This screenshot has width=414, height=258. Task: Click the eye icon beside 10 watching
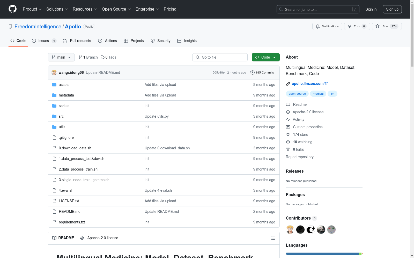[x=288, y=142]
